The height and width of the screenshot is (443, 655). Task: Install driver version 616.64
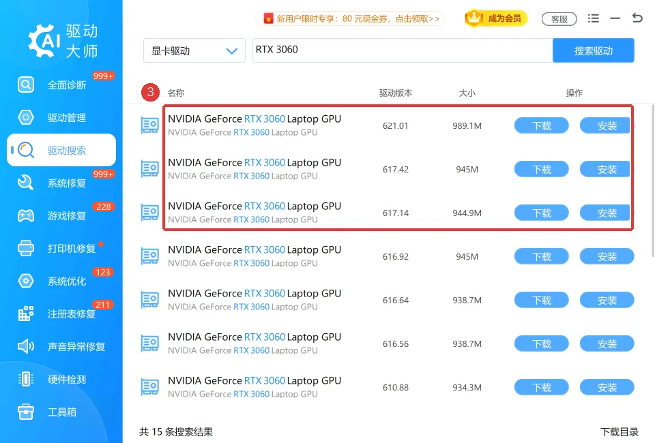[x=607, y=300]
